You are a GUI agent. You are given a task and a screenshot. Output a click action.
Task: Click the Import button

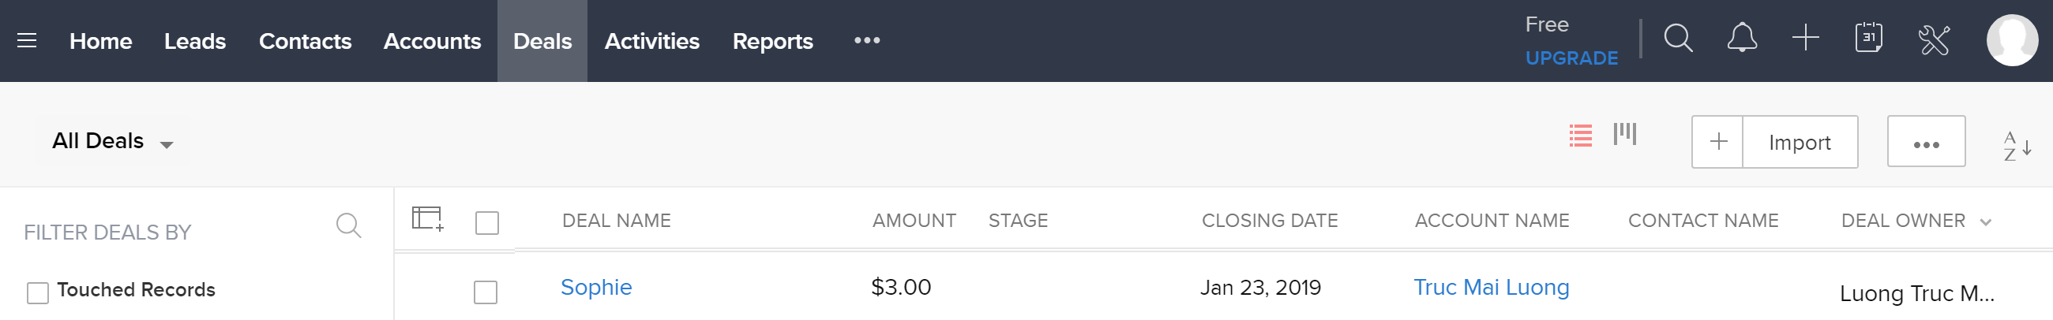click(1799, 143)
